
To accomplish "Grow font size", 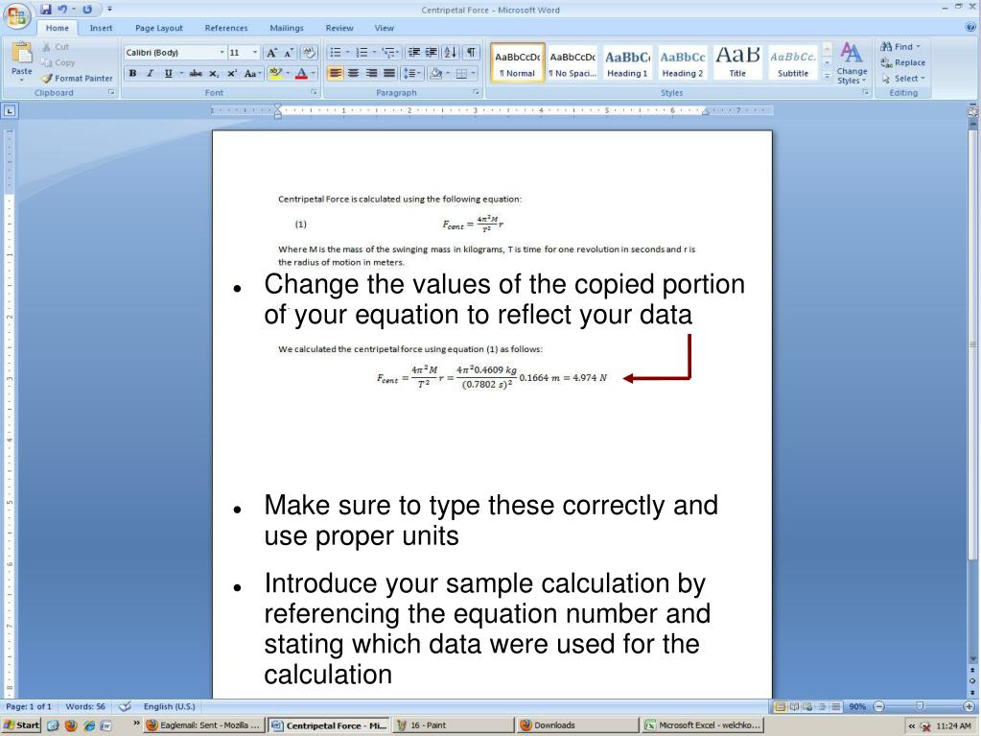I will click(x=271, y=53).
